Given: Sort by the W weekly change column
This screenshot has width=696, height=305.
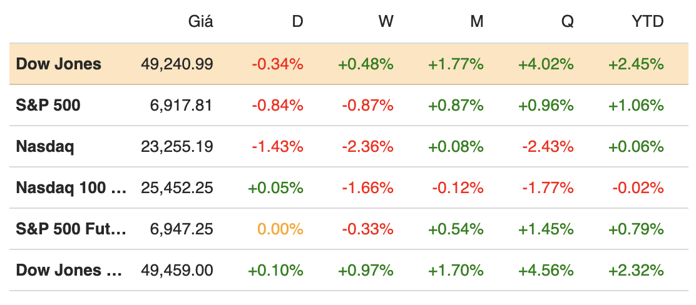Looking at the screenshot, I should [x=386, y=22].
